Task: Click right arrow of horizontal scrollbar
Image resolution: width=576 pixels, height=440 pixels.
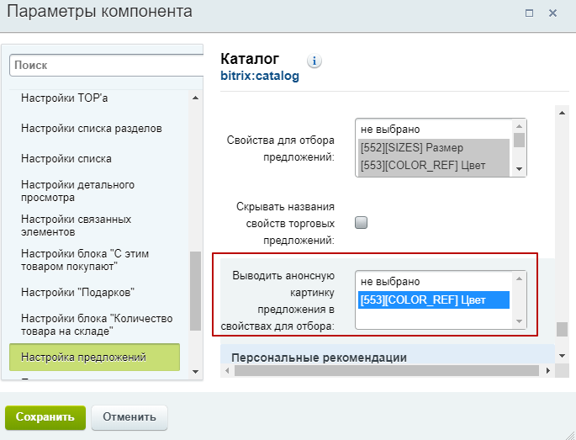Action: pyautogui.click(x=549, y=370)
